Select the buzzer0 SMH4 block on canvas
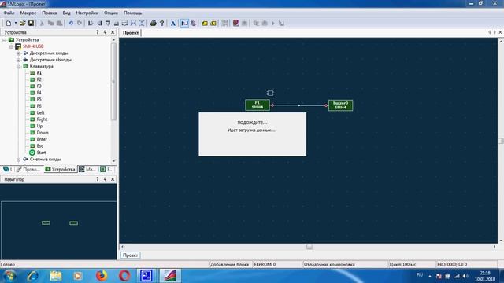The width and height of the screenshot is (504, 283). pos(340,105)
